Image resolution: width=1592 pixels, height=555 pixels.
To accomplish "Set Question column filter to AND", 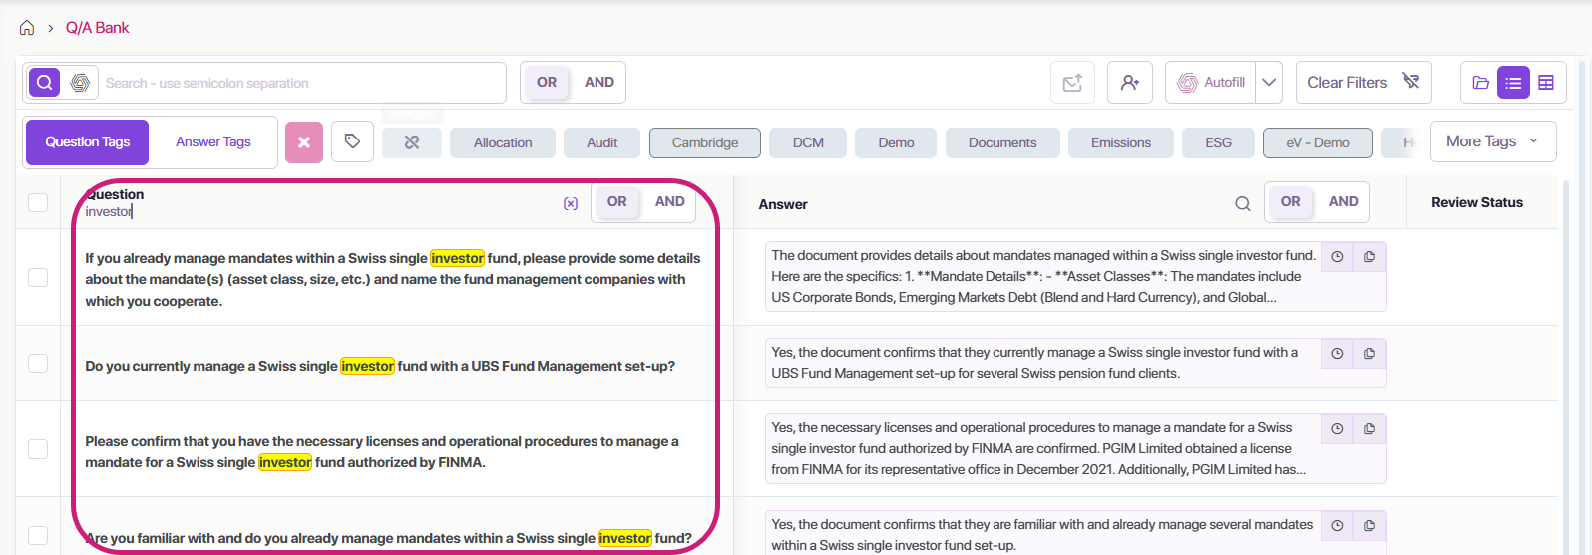I will 670,201.
